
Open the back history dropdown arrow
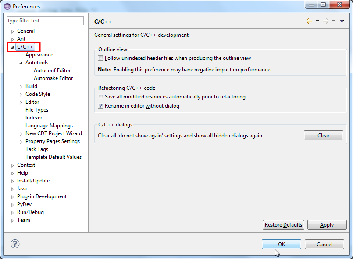click(x=317, y=21)
